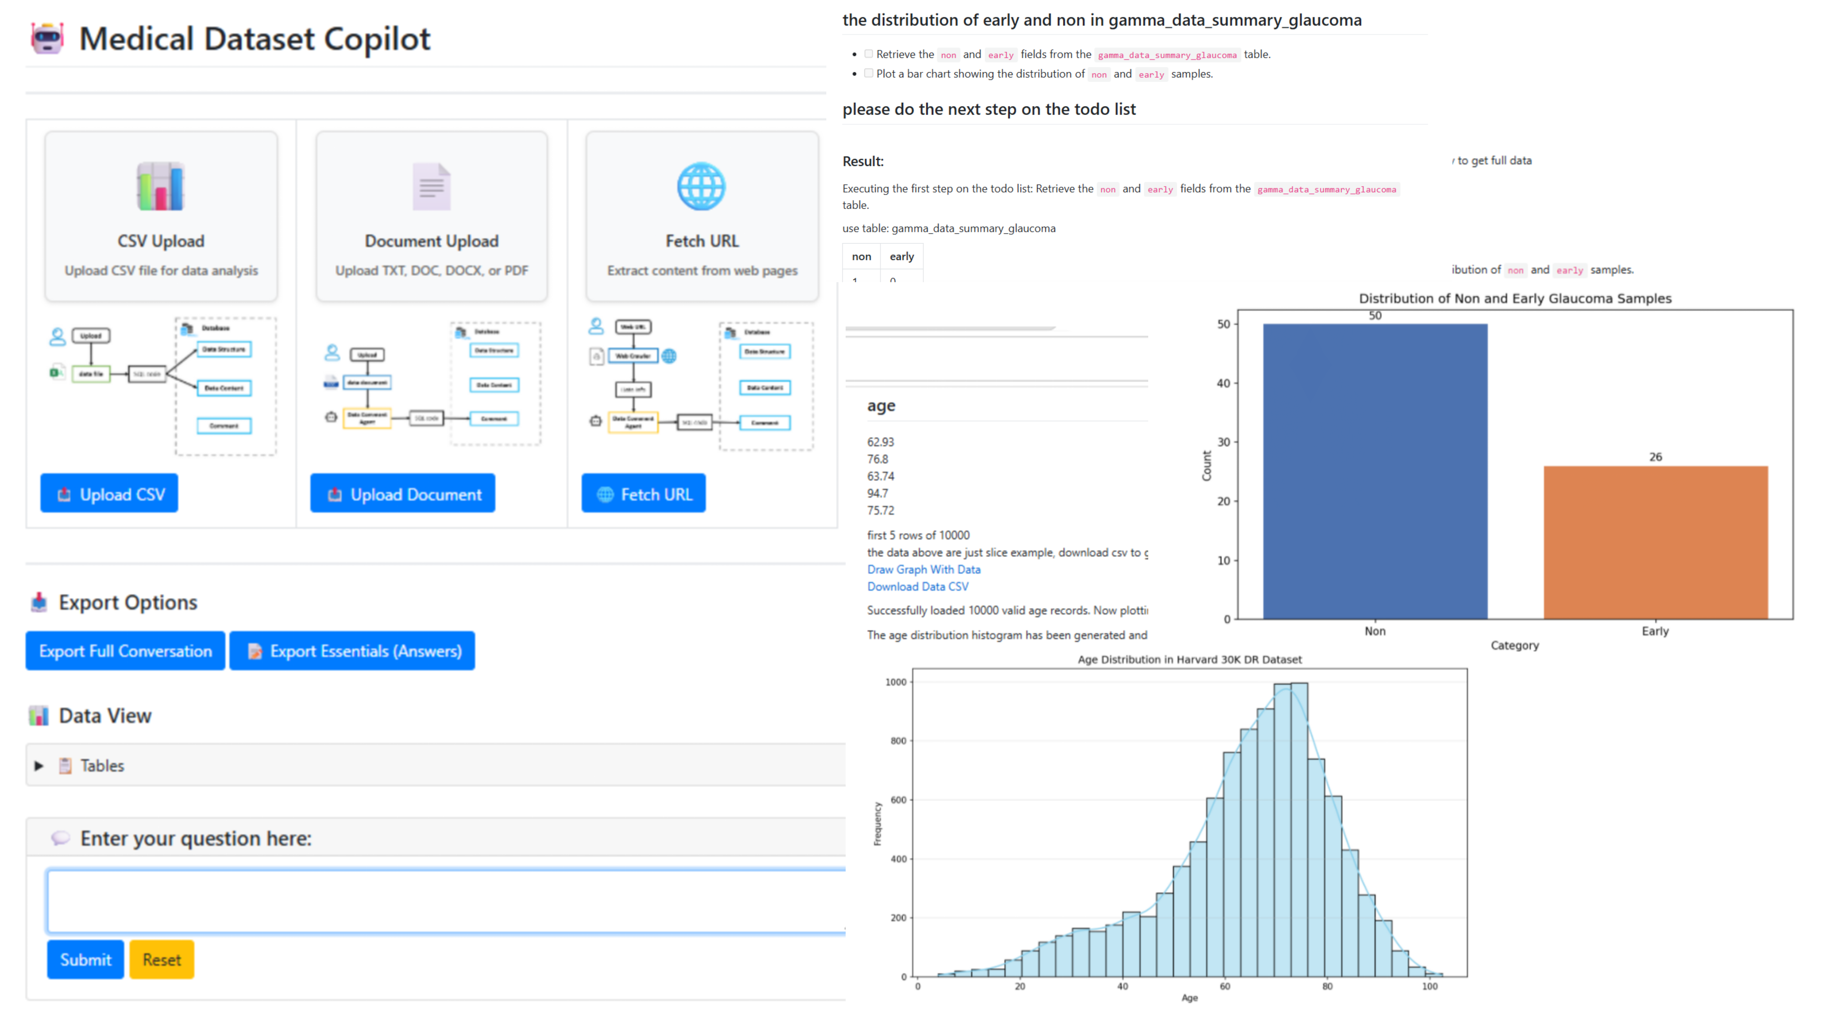Click the 'Data View' heading text
Image resolution: width=1825 pixels, height=1026 pixels.
coord(105,716)
